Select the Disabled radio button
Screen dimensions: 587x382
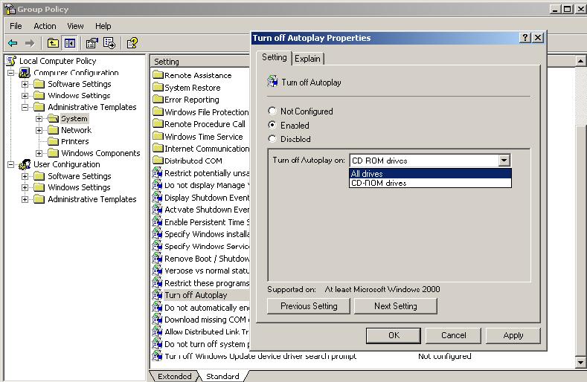272,138
